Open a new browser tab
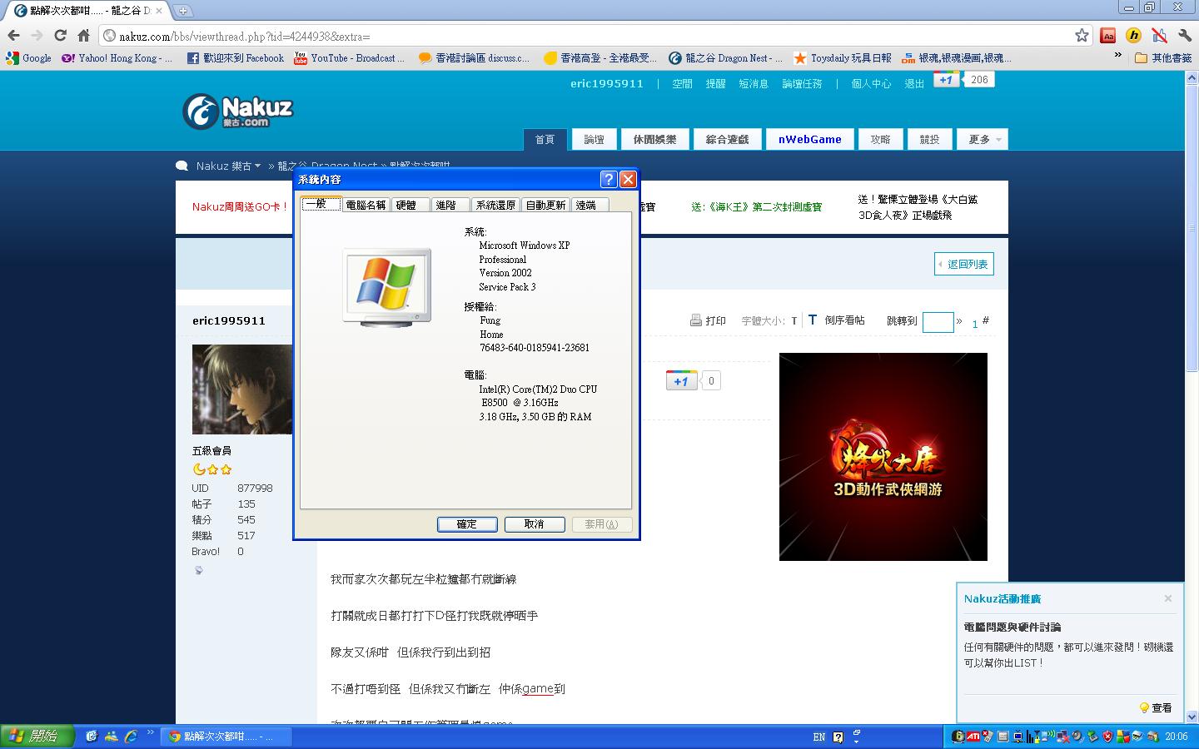 point(183,11)
